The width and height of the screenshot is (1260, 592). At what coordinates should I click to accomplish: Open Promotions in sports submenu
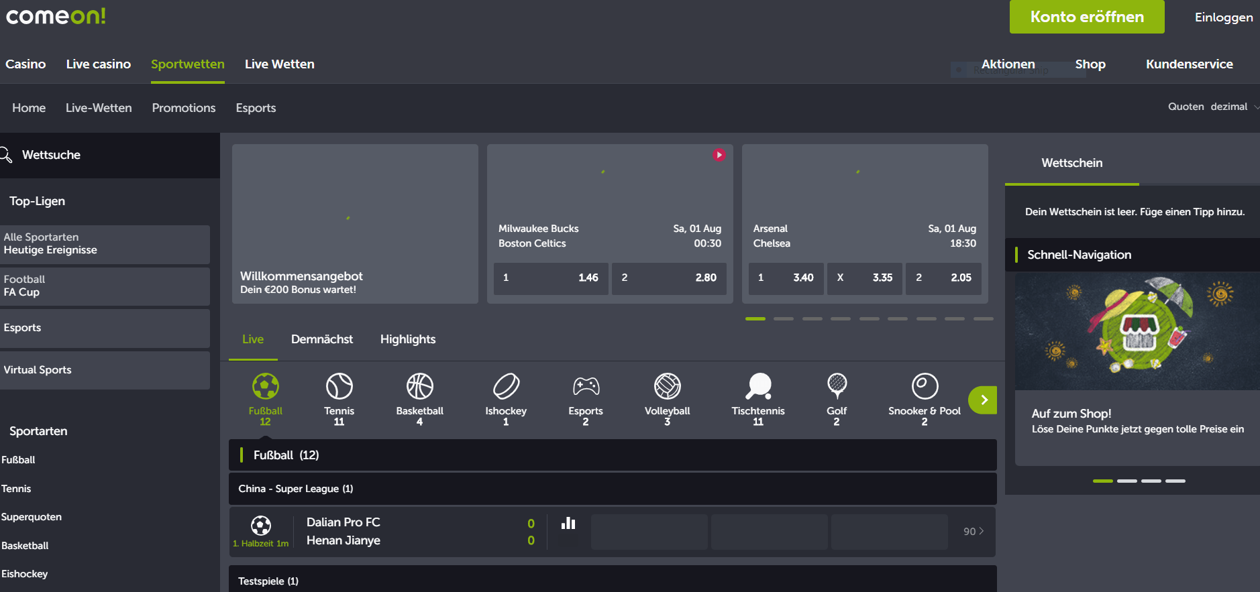pyautogui.click(x=184, y=108)
